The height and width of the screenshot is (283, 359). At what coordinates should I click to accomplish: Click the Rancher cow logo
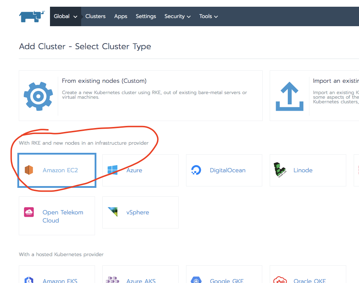tap(32, 16)
